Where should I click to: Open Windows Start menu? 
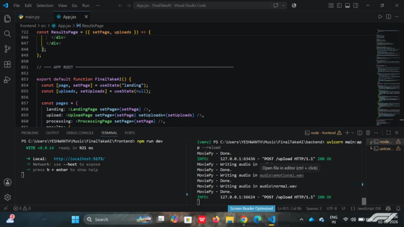(x=75, y=219)
